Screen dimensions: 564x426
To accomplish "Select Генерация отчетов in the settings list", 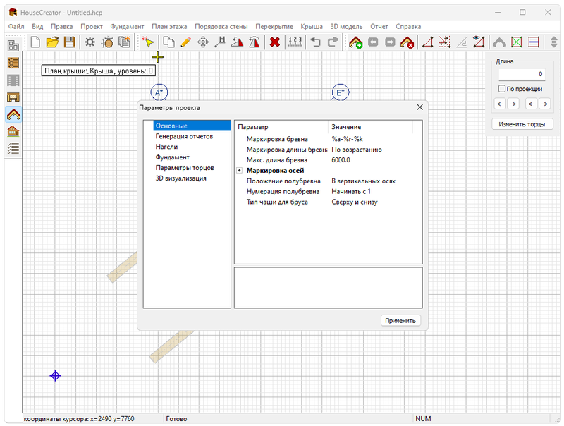I will (x=183, y=136).
